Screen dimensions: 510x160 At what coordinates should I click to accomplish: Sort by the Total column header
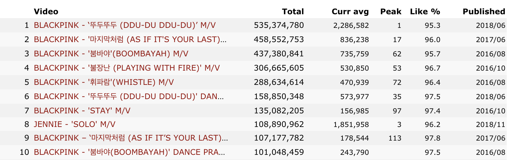pyautogui.click(x=293, y=12)
